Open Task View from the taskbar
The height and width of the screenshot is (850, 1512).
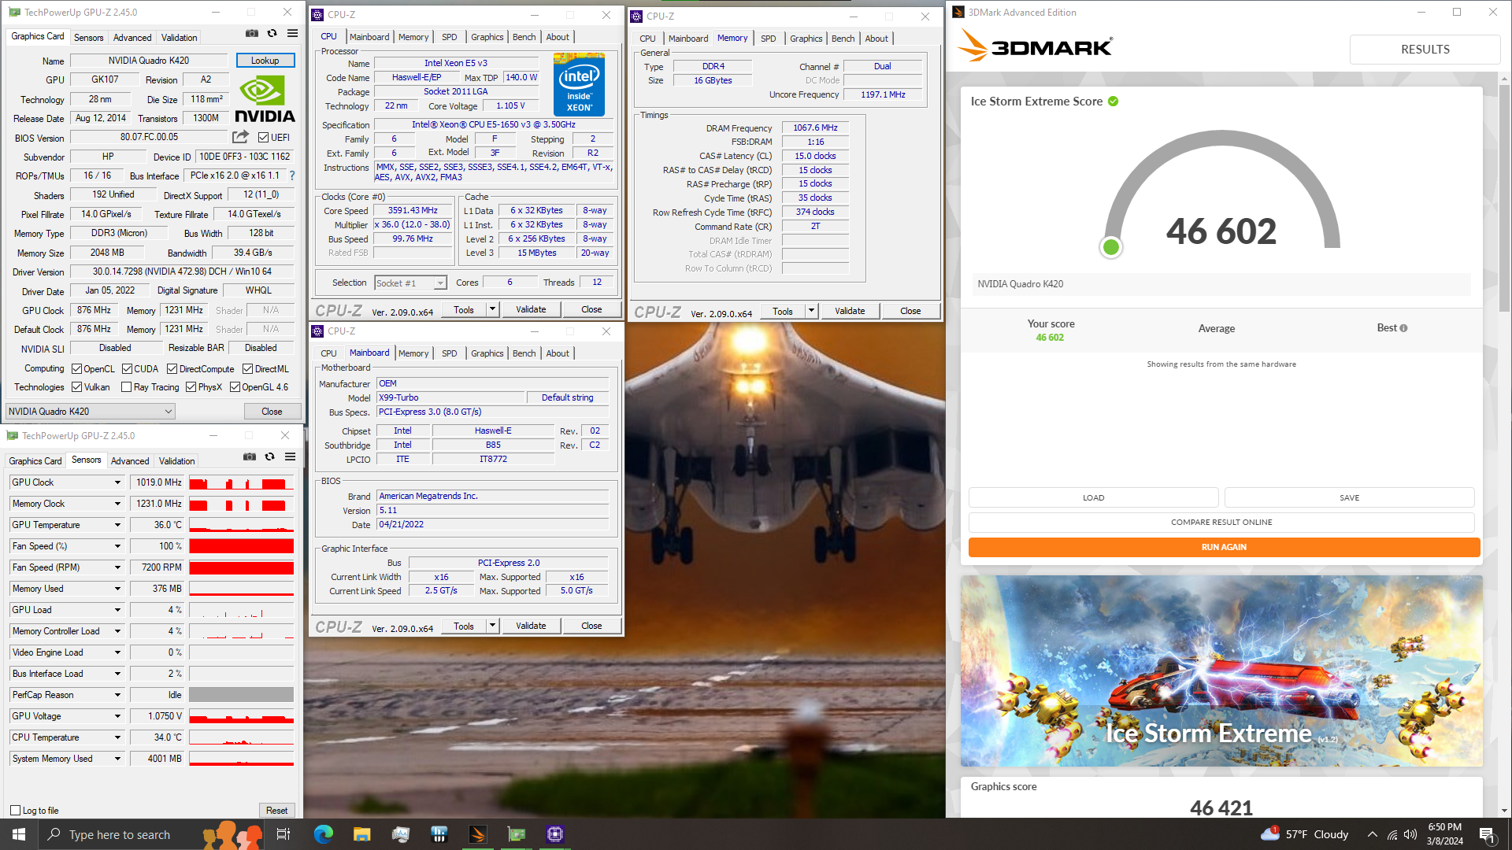(283, 834)
